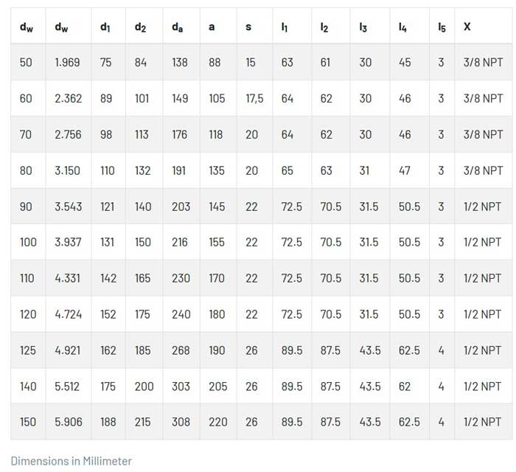516x472 pixels.
Task: Select the da column header
Action: coord(177,27)
